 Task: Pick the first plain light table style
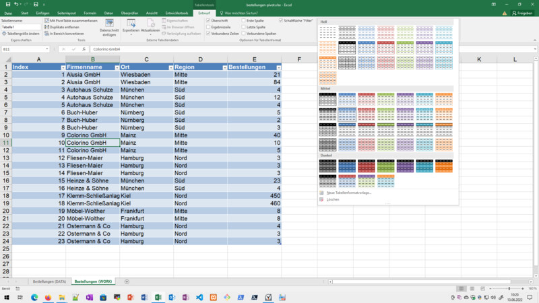(327, 32)
